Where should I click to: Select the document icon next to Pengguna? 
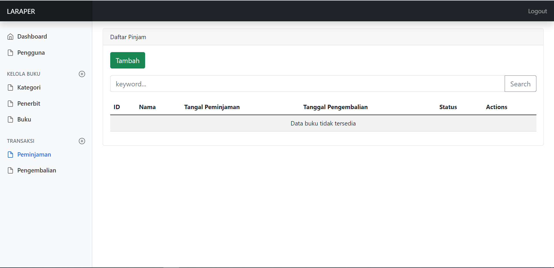(10, 52)
